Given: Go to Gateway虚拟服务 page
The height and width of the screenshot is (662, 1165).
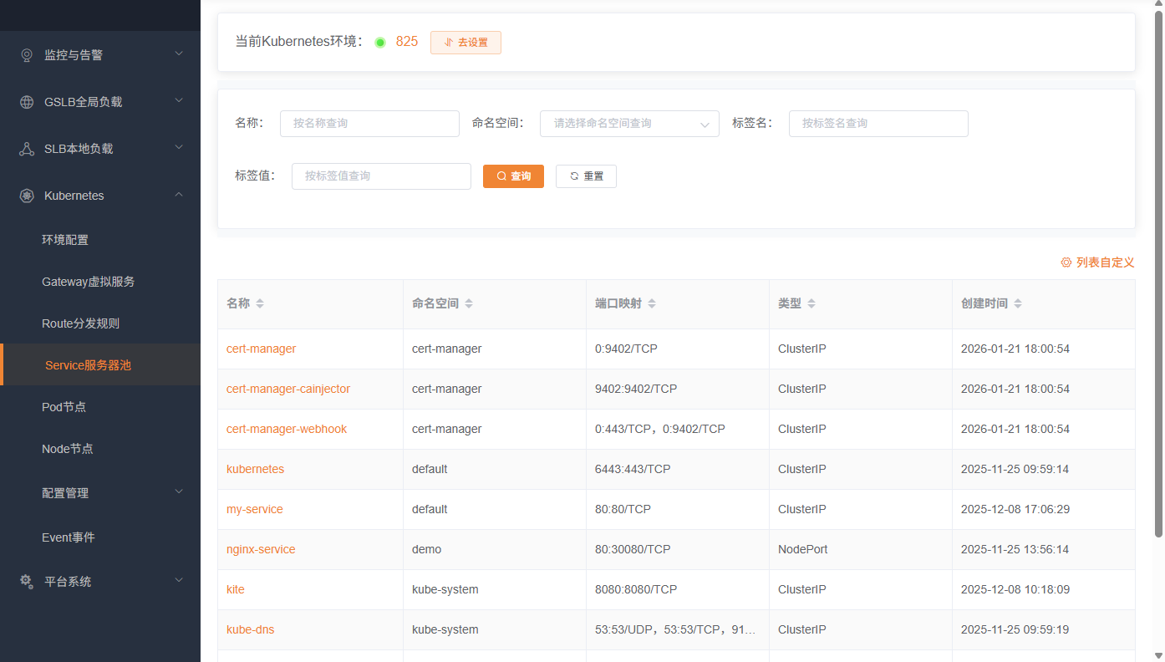Looking at the screenshot, I should click(x=88, y=282).
